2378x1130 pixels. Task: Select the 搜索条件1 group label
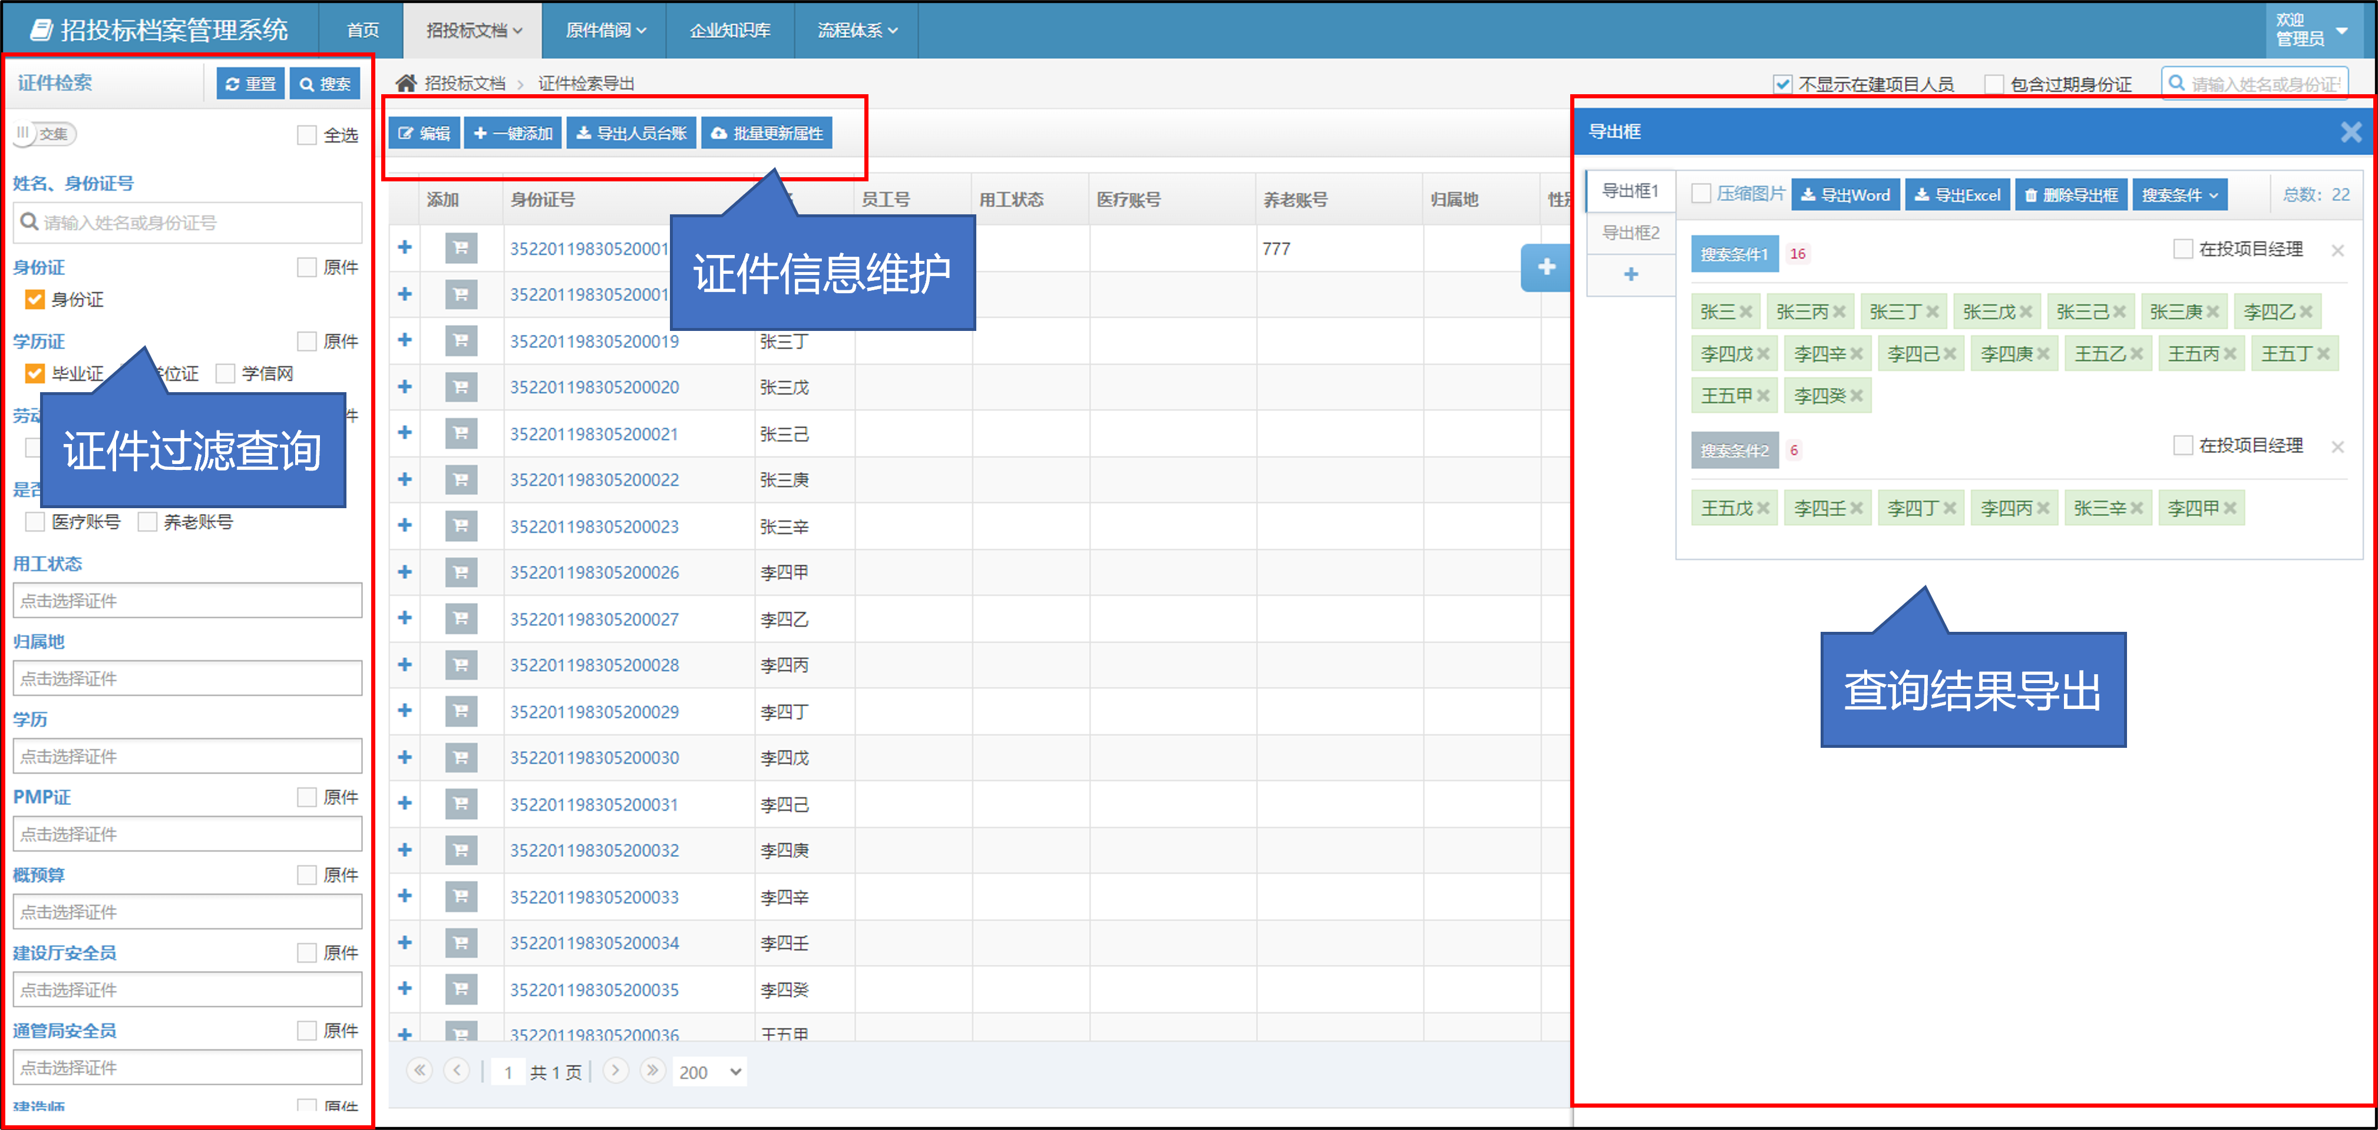click(1735, 254)
